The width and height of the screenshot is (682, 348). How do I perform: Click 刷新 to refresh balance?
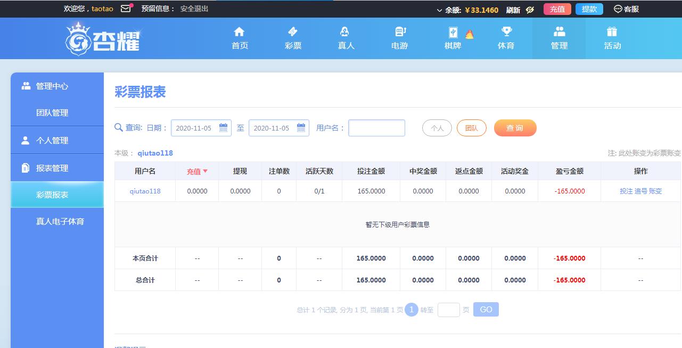point(513,10)
